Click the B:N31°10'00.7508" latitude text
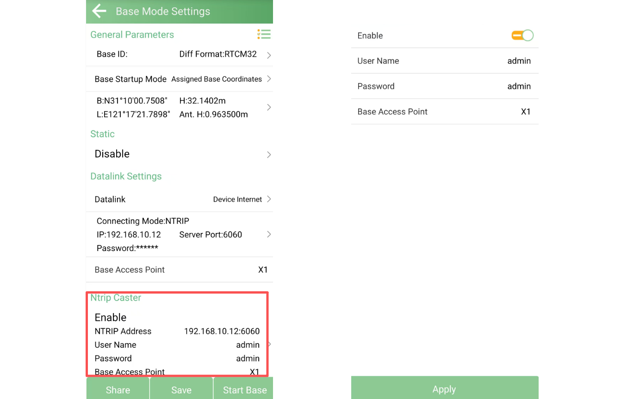This screenshot has width=621, height=399. (132, 100)
